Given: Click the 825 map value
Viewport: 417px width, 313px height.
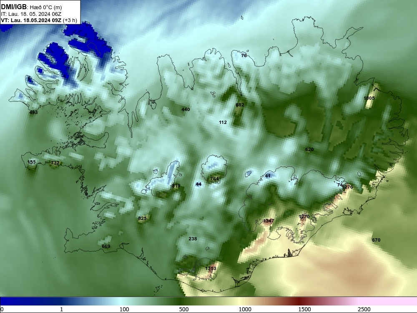Looking at the screenshot, I should (142, 219).
